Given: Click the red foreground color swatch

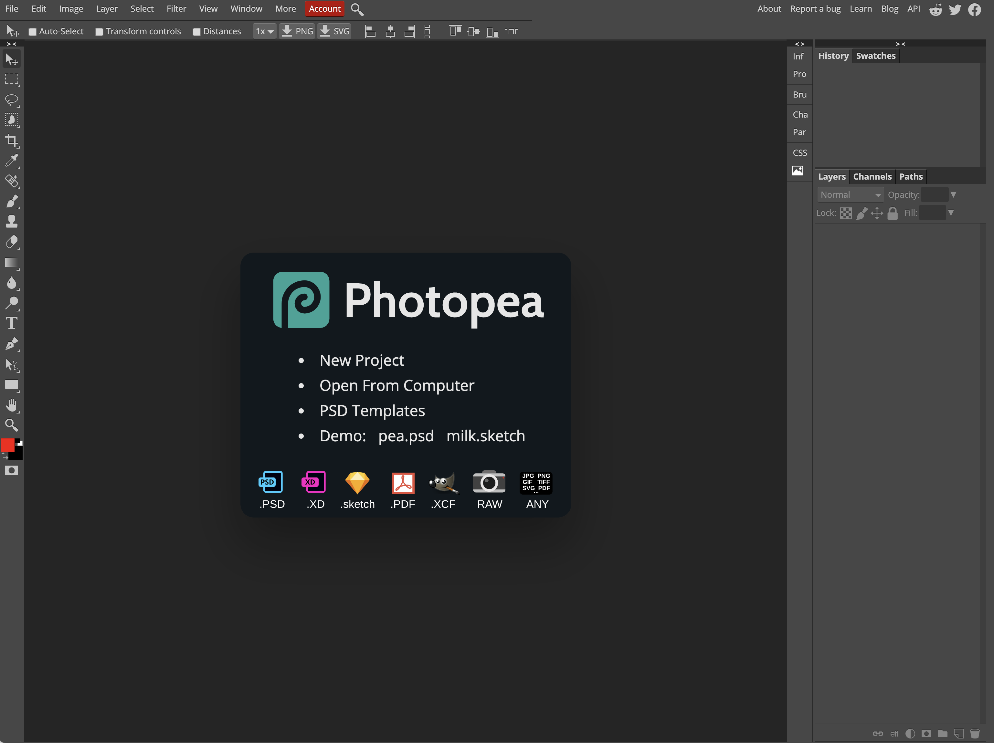Looking at the screenshot, I should tap(7, 445).
